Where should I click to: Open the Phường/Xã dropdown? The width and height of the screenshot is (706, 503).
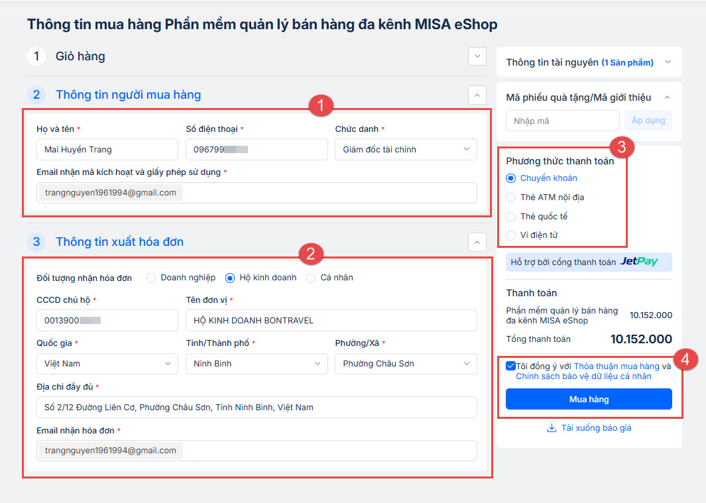(x=405, y=364)
